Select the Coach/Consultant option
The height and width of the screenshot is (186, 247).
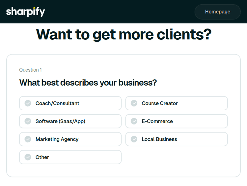click(70, 103)
